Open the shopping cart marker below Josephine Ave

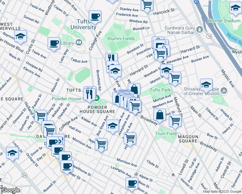tap(130, 138)
